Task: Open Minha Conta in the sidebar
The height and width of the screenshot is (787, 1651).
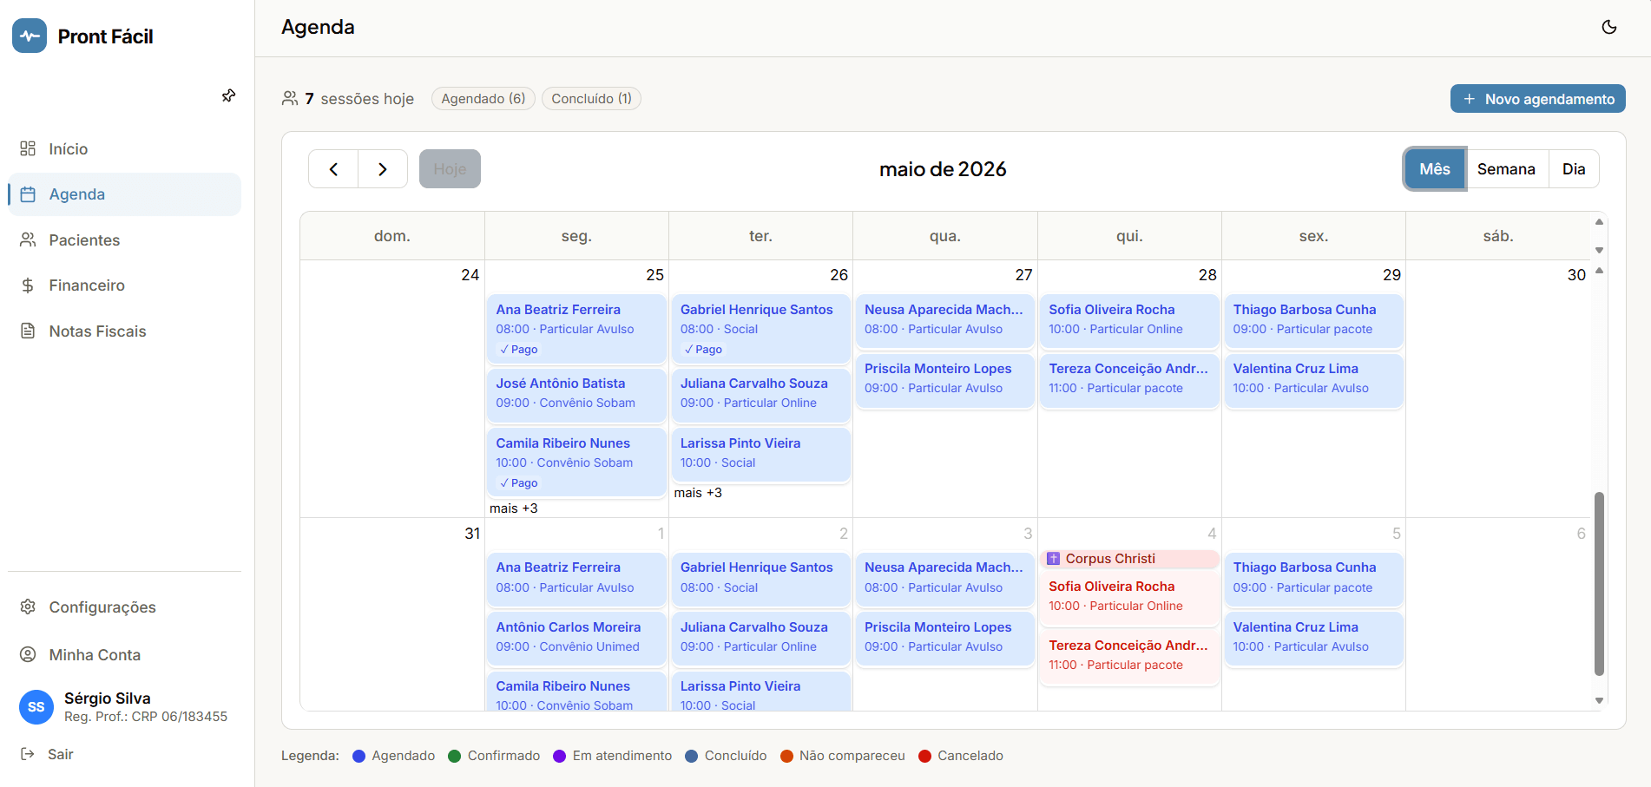Action: [x=124, y=655]
